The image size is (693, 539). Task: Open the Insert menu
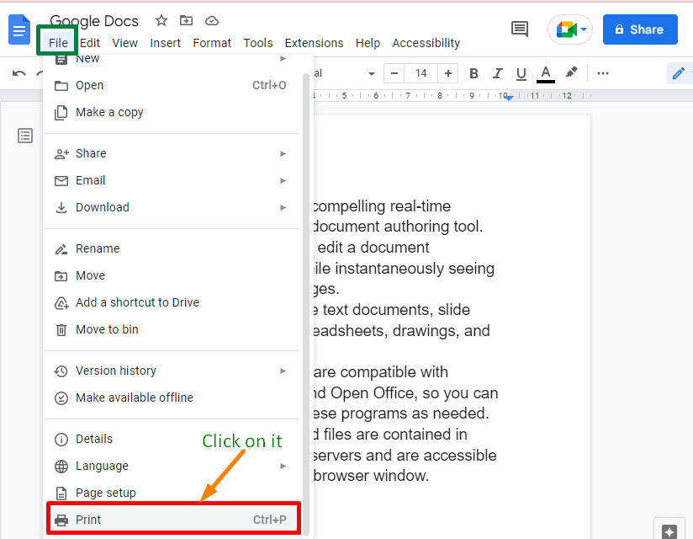[166, 43]
